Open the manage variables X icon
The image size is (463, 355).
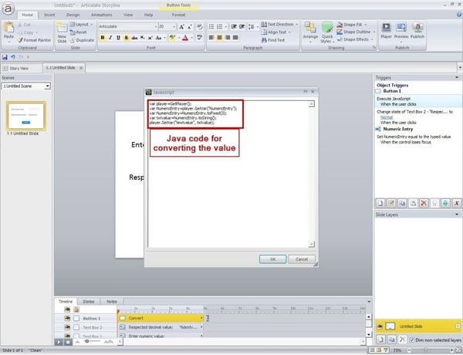tap(457, 203)
